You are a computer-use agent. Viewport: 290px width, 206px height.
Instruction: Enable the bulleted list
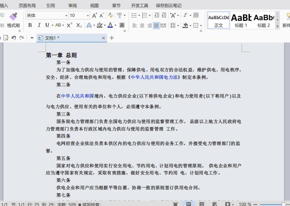134,15
